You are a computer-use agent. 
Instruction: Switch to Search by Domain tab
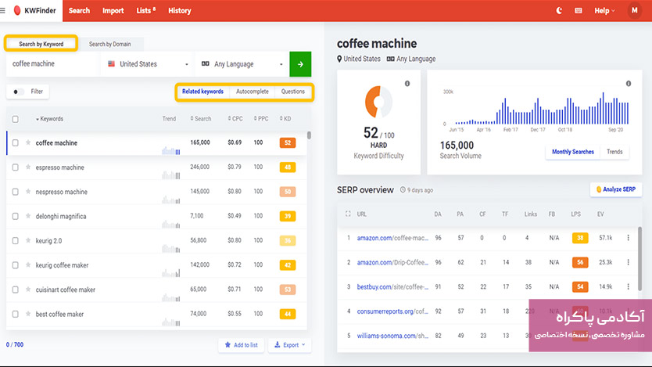(109, 44)
